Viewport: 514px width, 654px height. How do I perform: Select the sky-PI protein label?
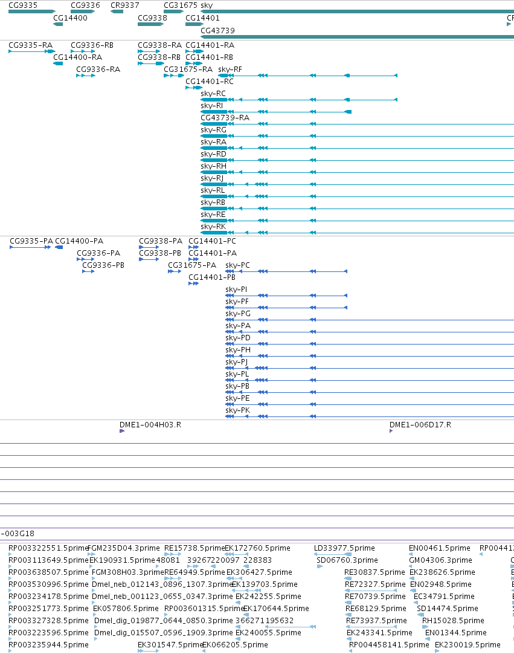[236, 290]
